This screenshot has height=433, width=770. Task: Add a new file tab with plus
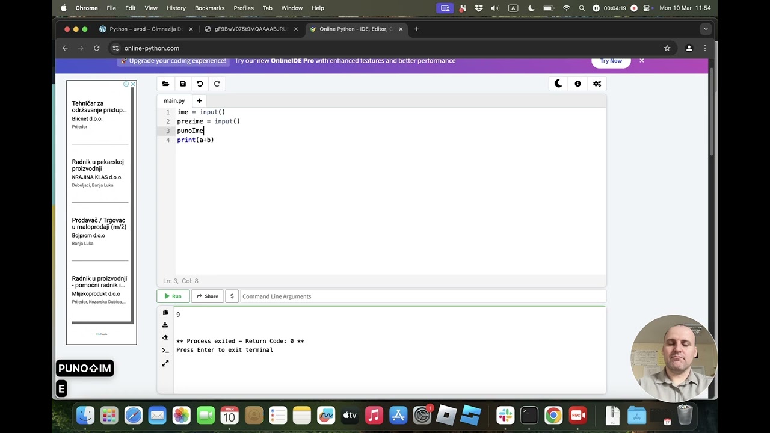coord(199,100)
